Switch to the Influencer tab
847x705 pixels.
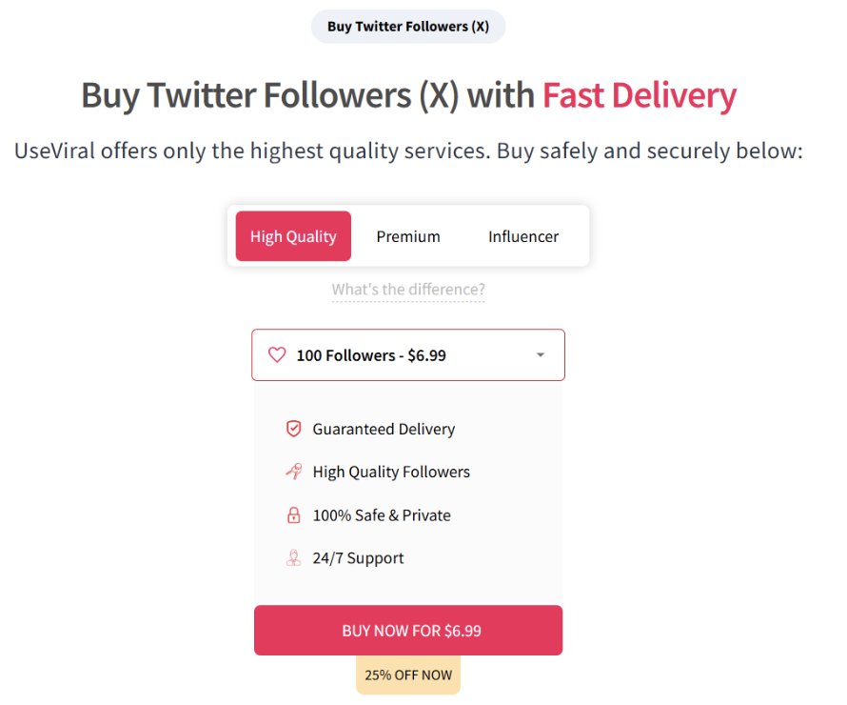523,236
